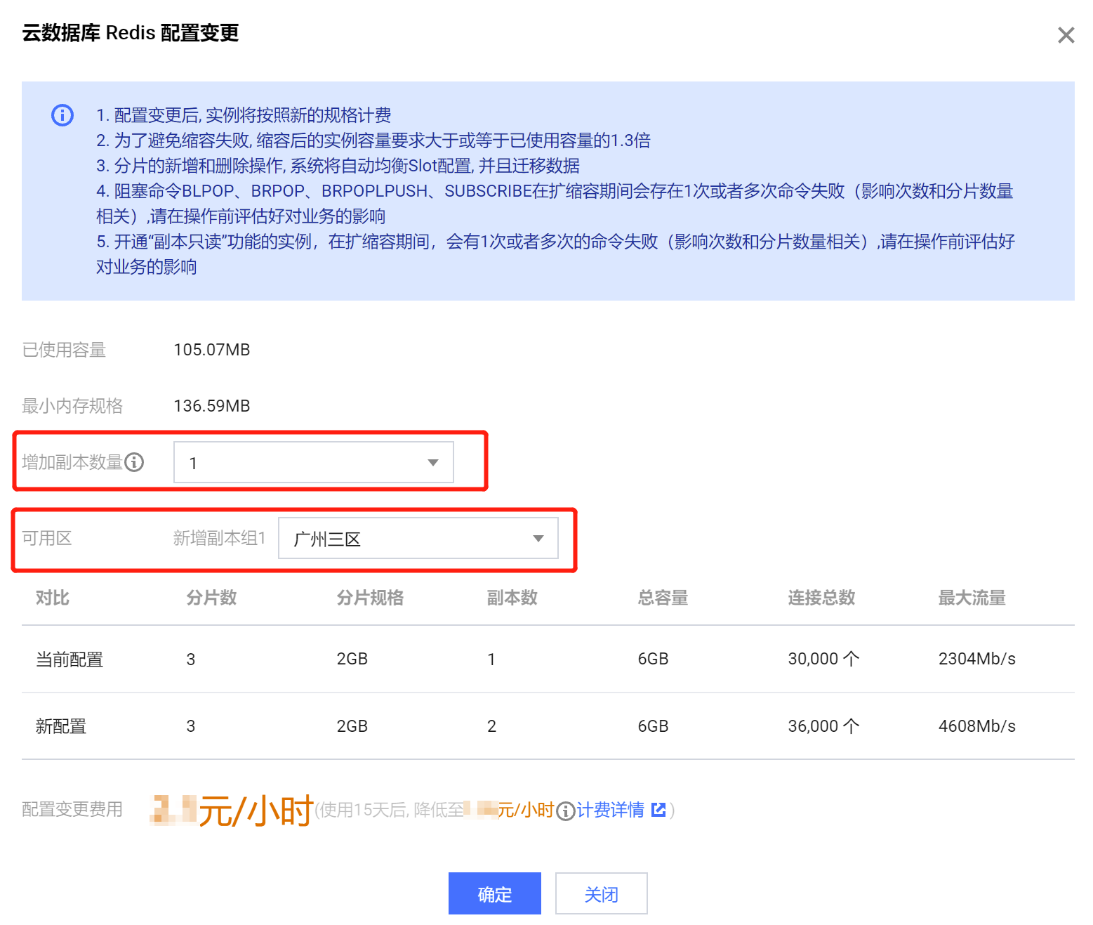
Task: Click the 分片数 column header
Action: click(211, 598)
